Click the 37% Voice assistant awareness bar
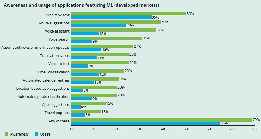261x139 pixels. (x=114, y=30)
